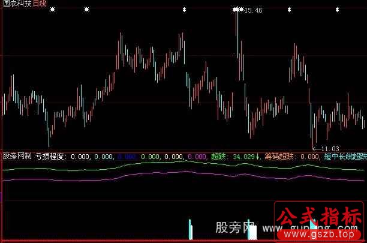This screenshot has height=243, width=367.
Task: Click the 国农科技 stock name label
Action: click(17, 4)
